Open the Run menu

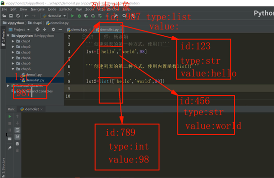[79, 9]
